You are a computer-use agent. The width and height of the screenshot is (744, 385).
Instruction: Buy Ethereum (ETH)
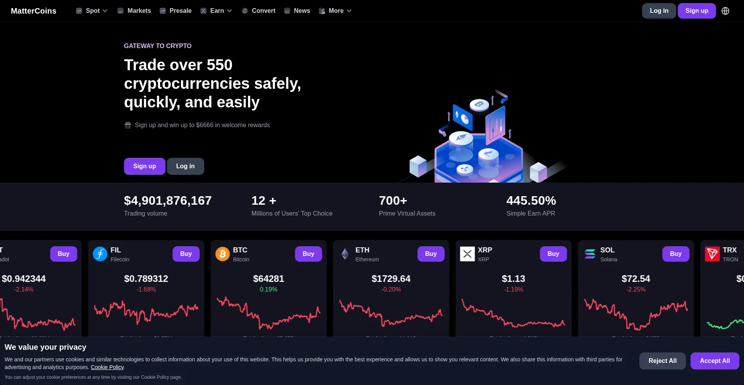tap(431, 254)
